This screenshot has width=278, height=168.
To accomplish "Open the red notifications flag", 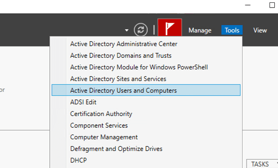I will click(170, 29).
